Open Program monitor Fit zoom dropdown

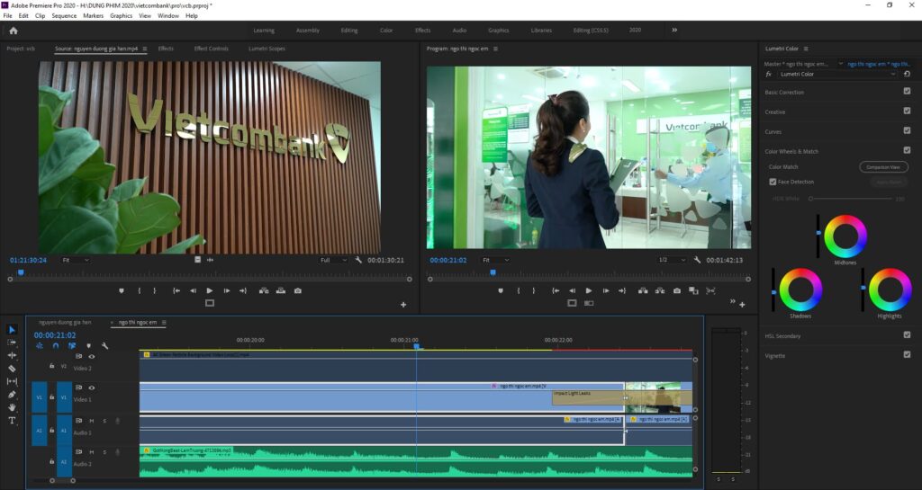[495, 260]
